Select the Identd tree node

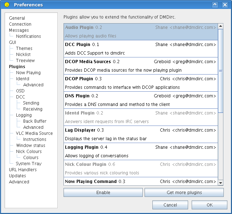pyautogui.click(x=22, y=79)
